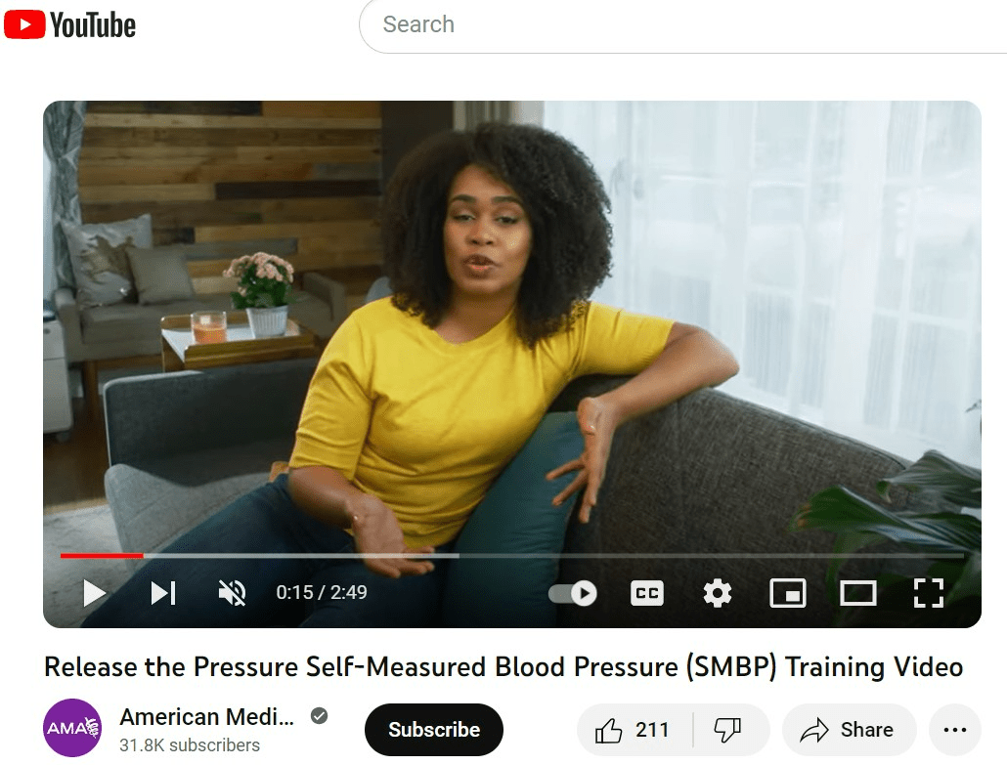
Task: Skip to next video icon
Action: click(163, 593)
